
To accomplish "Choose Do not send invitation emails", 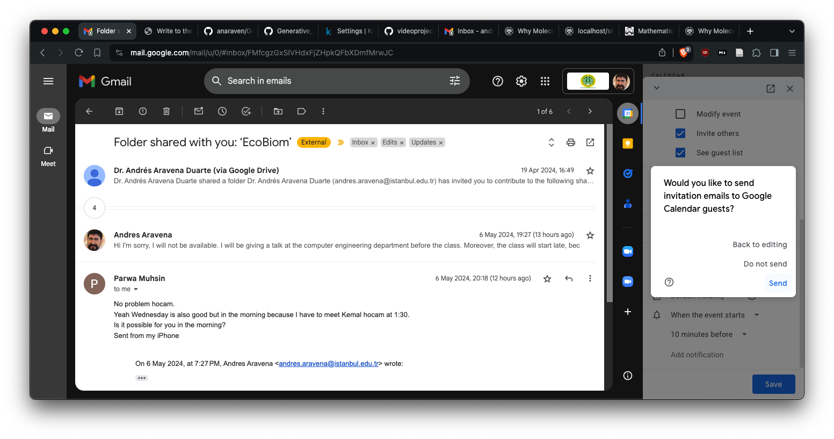I will click(765, 264).
